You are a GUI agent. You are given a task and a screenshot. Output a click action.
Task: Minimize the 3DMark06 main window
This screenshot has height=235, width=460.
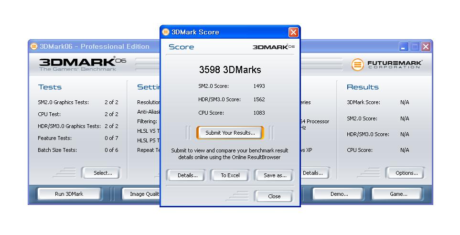(404, 47)
